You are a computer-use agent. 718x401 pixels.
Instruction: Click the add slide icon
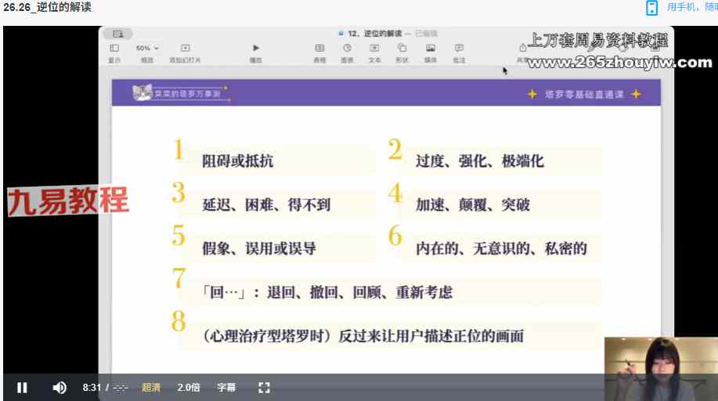(186, 49)
